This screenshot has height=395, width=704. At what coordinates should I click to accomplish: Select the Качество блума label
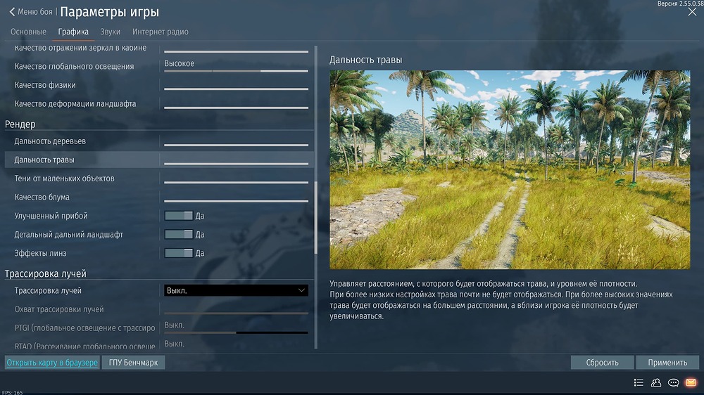[42, 197]
